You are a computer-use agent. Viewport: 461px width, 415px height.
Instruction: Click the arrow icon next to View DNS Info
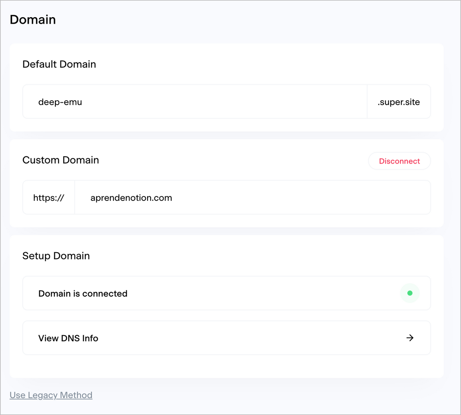coord(410,338)
